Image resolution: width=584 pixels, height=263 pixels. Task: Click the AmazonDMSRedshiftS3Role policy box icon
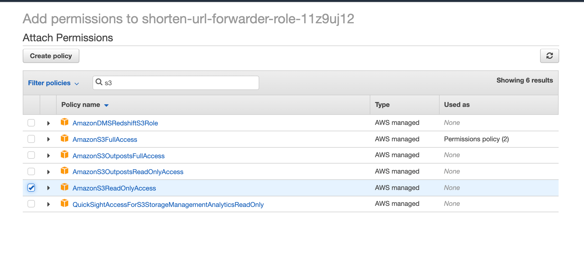click(65, 122)
